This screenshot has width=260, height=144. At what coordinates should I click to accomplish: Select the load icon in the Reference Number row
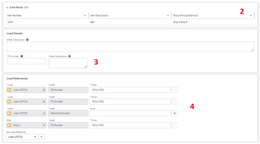point(9,113)
